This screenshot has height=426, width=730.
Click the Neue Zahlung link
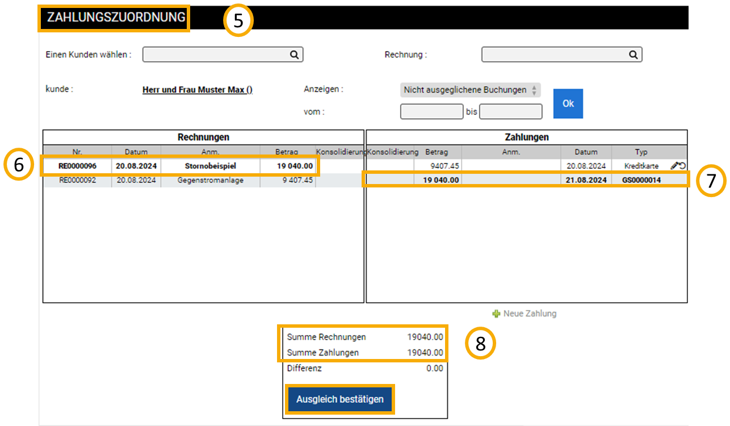(530, 314)
